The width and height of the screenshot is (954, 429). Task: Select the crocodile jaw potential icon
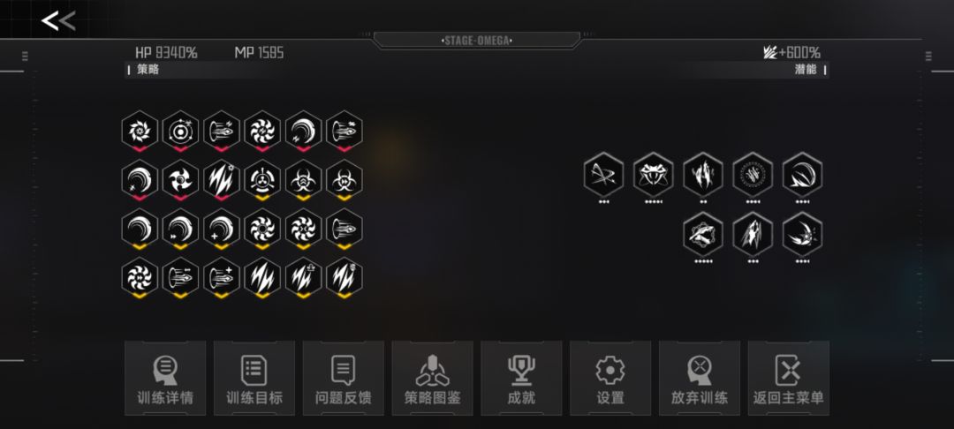(x=703, y=235)
